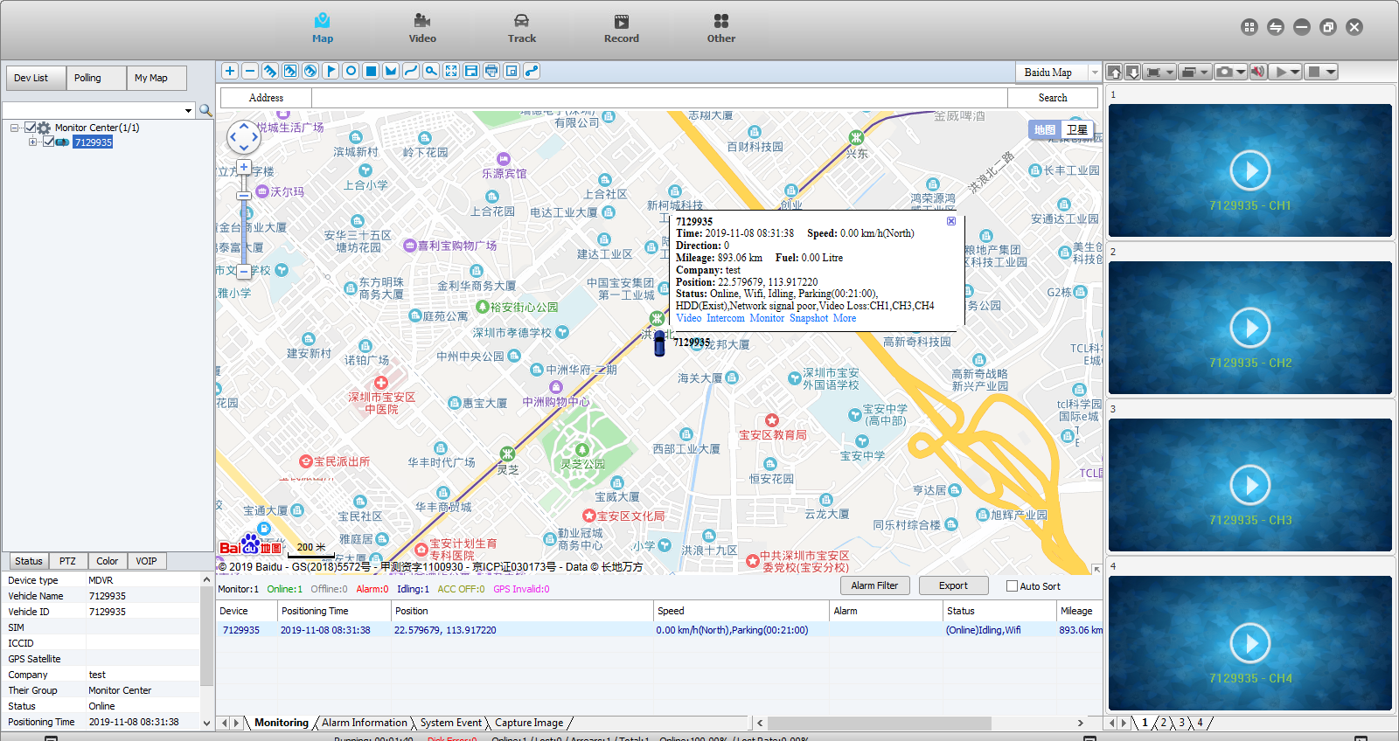
Task: Toggle the Monitor Center checkbox
Action: click(31, 128)
